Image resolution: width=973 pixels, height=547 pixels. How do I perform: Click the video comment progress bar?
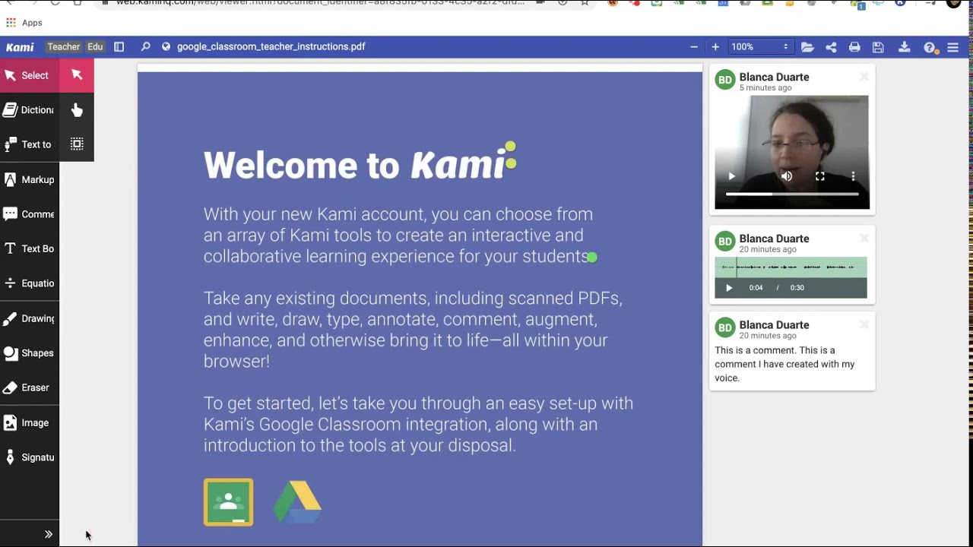coord(792,194)
